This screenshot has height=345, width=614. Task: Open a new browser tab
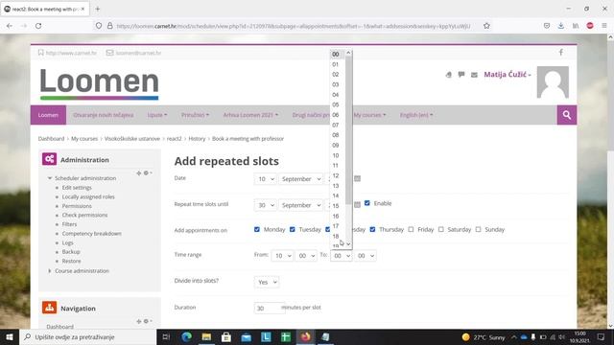[98, 9]
